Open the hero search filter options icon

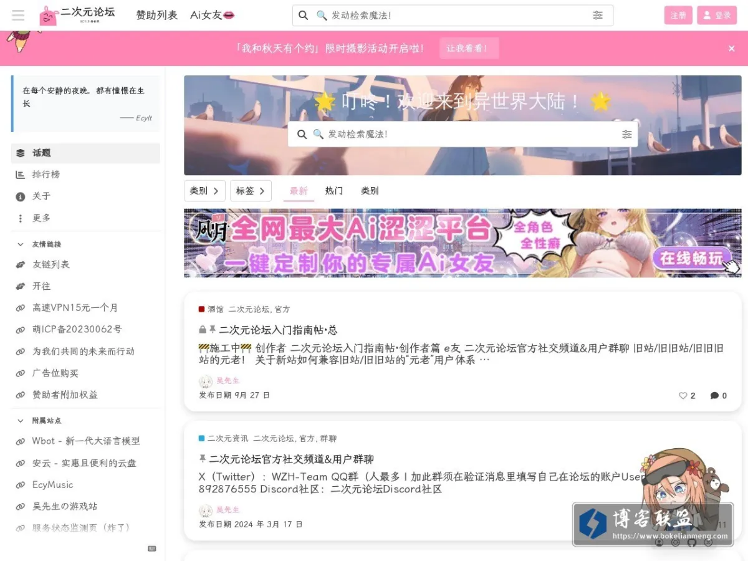(x=626, y=134)
